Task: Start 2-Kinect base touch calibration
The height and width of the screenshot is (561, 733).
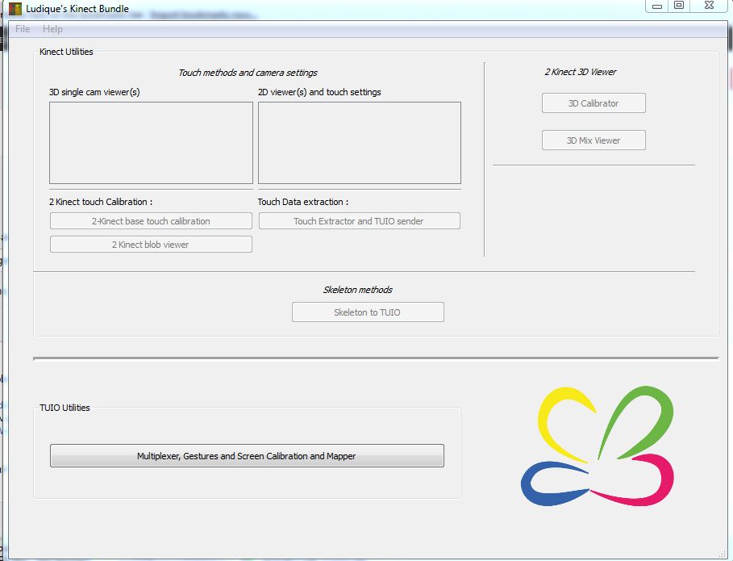Action: [151, 221]
